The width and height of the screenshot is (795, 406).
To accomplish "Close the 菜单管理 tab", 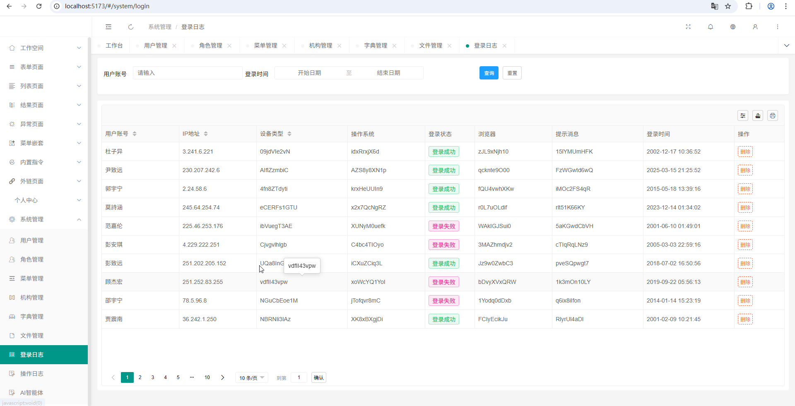I will pos(284,46).
